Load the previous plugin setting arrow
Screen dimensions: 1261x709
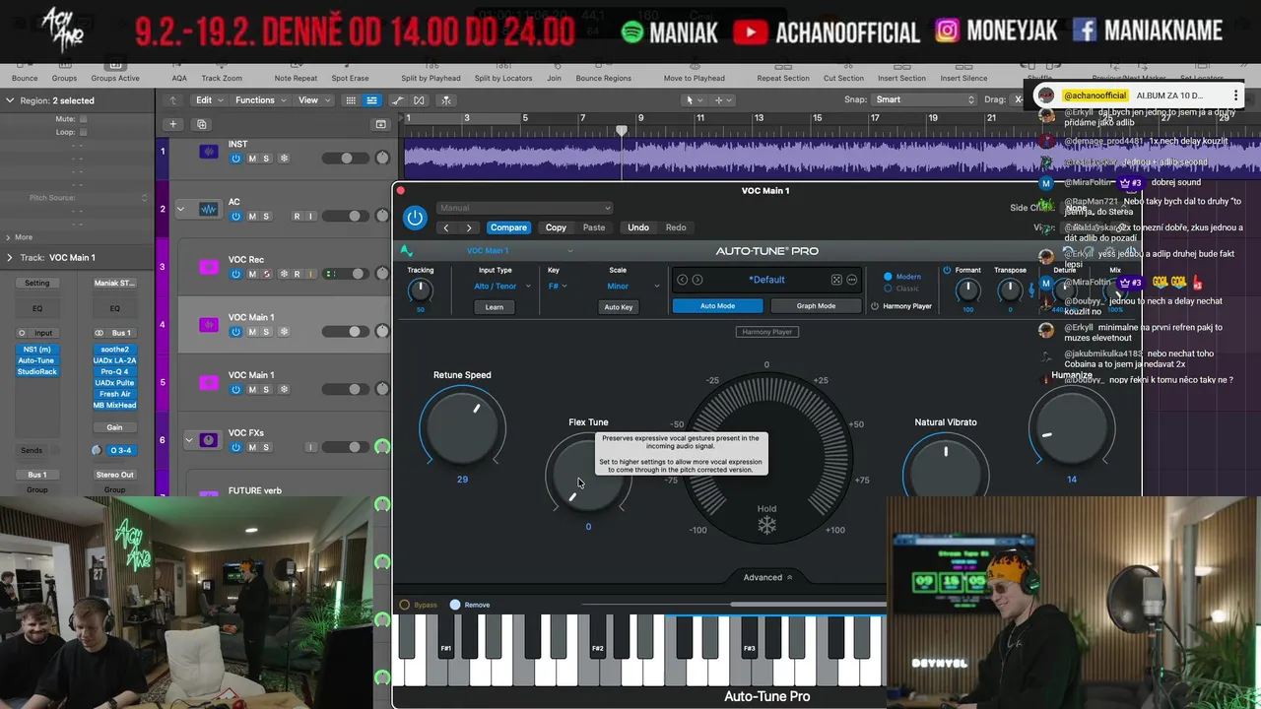click(446, 227)
